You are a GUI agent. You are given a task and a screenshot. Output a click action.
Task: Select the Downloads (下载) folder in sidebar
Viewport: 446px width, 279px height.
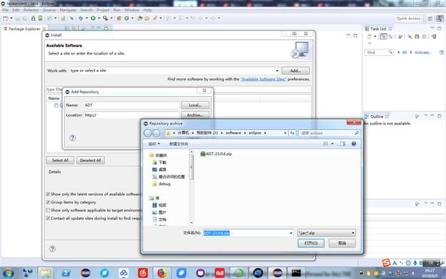click(159, 162)
